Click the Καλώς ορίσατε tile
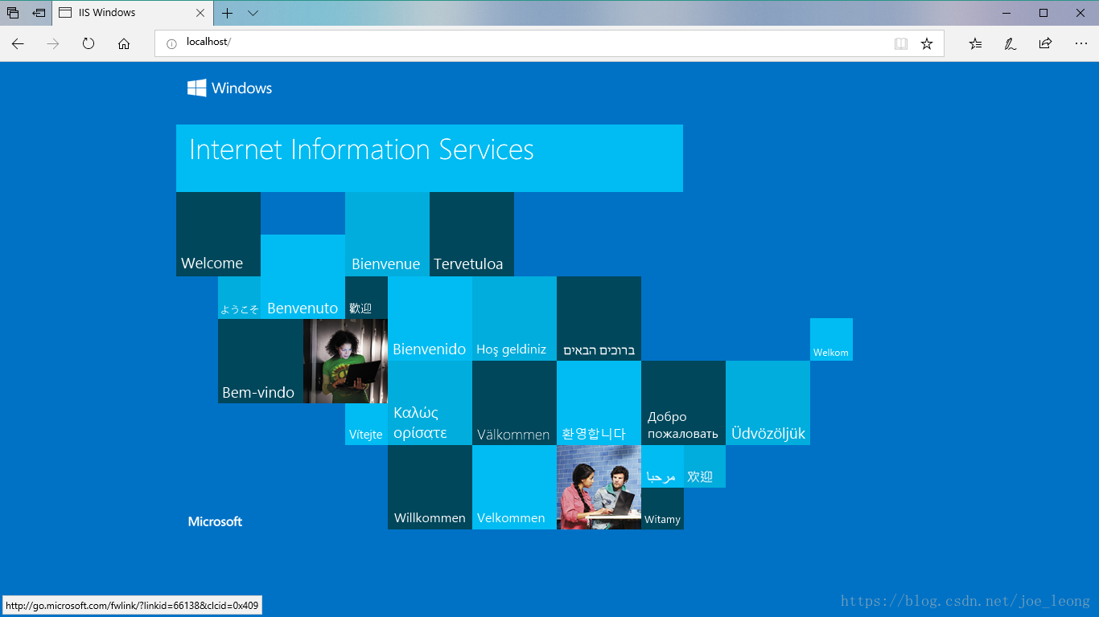The image size is (1099, 617). tap(430, 402)
